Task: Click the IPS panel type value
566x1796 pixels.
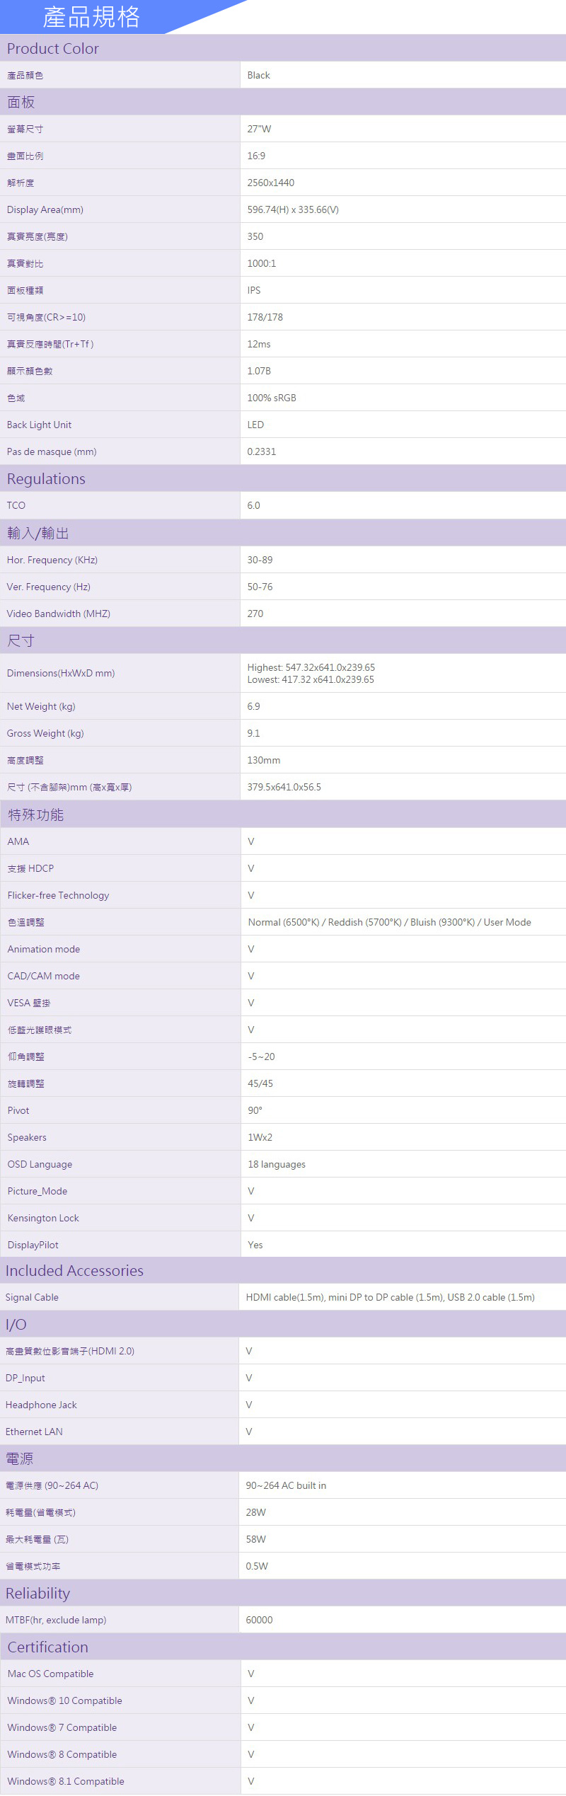Action: point(253,290)
